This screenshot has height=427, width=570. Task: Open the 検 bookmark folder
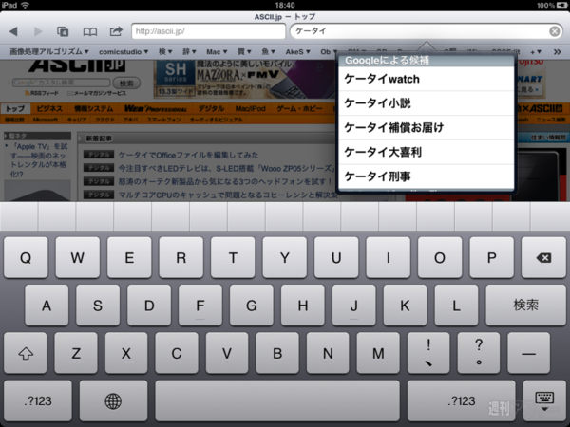point(165,52)
